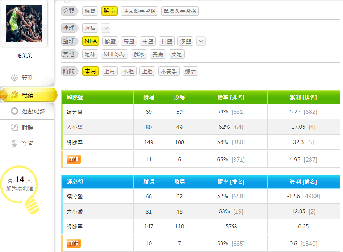The height and width of the screenshot is (252, 343).
Task: Choose the 歐籃 league filter
Action: pos(110,41)
